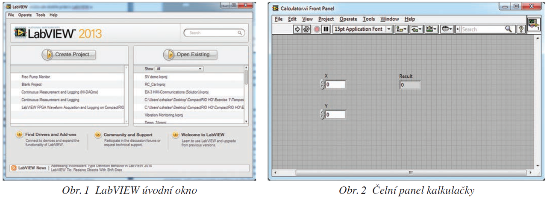Expand the search options arrow beside Search field
547x199 pixels.
click(x=458, y=29)
